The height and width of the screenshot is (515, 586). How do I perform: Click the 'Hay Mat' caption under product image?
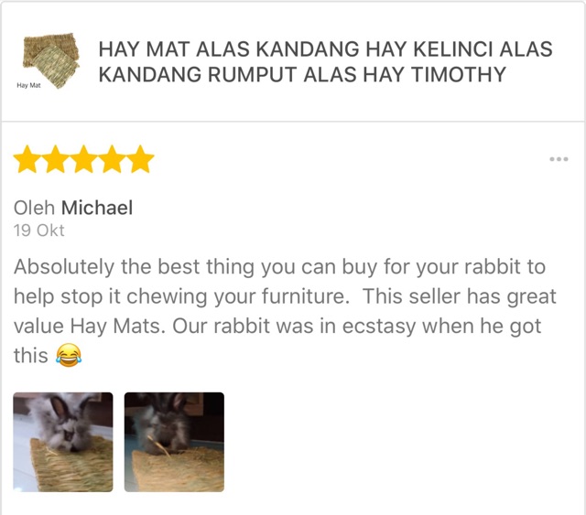(x=28, y=85)
